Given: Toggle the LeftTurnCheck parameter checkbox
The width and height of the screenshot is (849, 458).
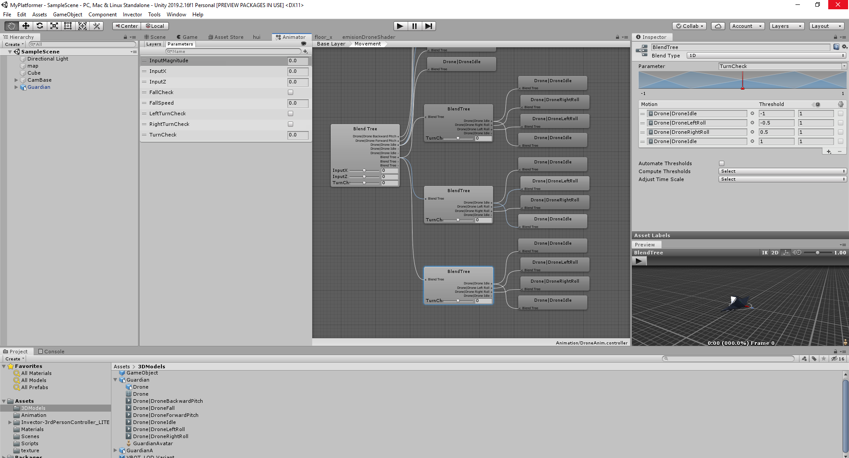Looking at the screenshot, I should point(291,114).
